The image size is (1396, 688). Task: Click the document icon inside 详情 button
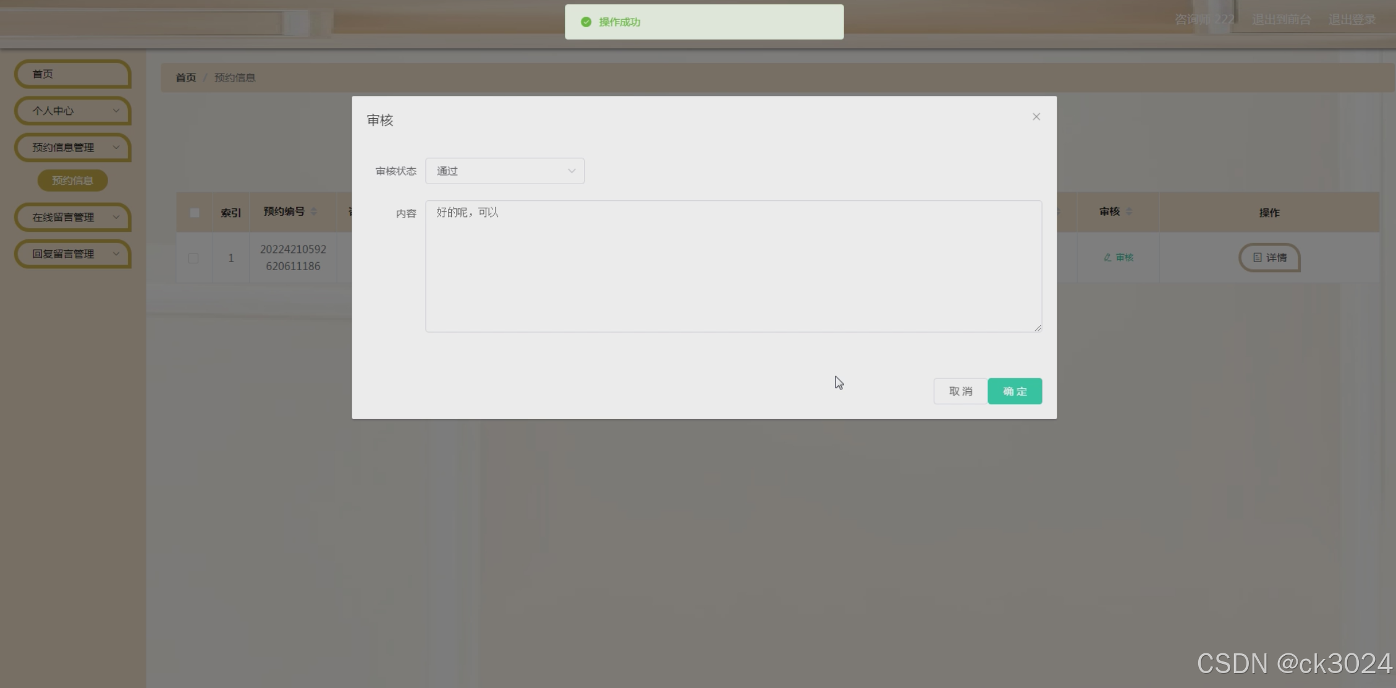(x=1258, y=258)
